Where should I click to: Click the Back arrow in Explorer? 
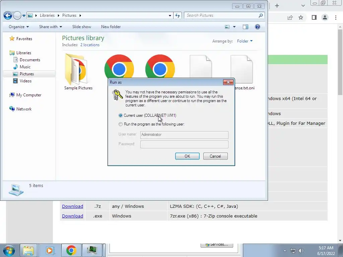(8, 15)
